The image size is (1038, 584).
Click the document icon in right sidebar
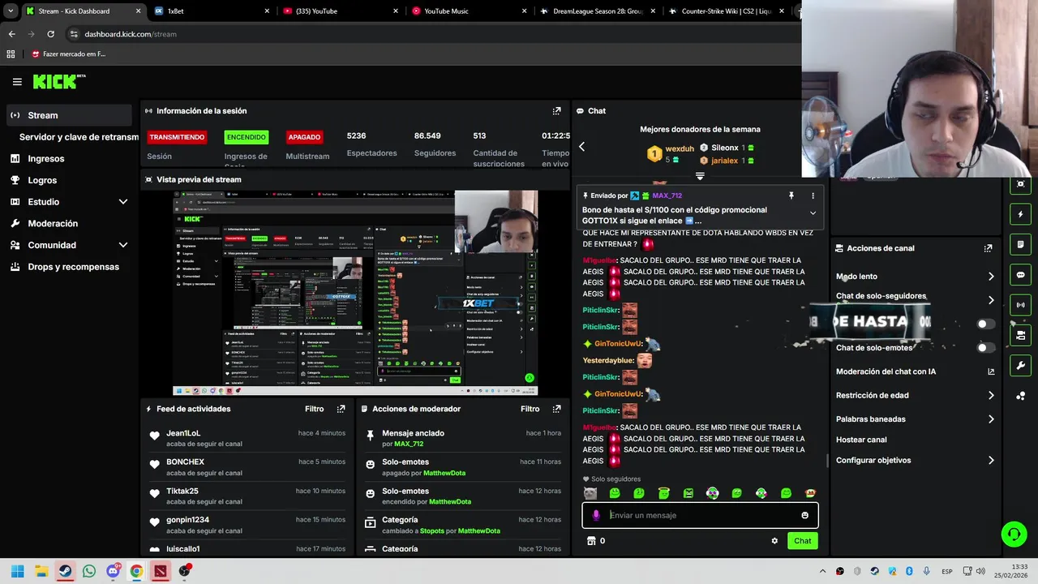tap(1020, 244)
